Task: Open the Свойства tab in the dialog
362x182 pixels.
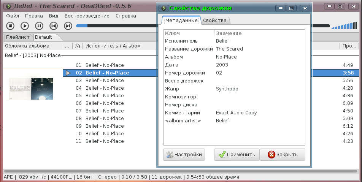Action: [215, 20]
